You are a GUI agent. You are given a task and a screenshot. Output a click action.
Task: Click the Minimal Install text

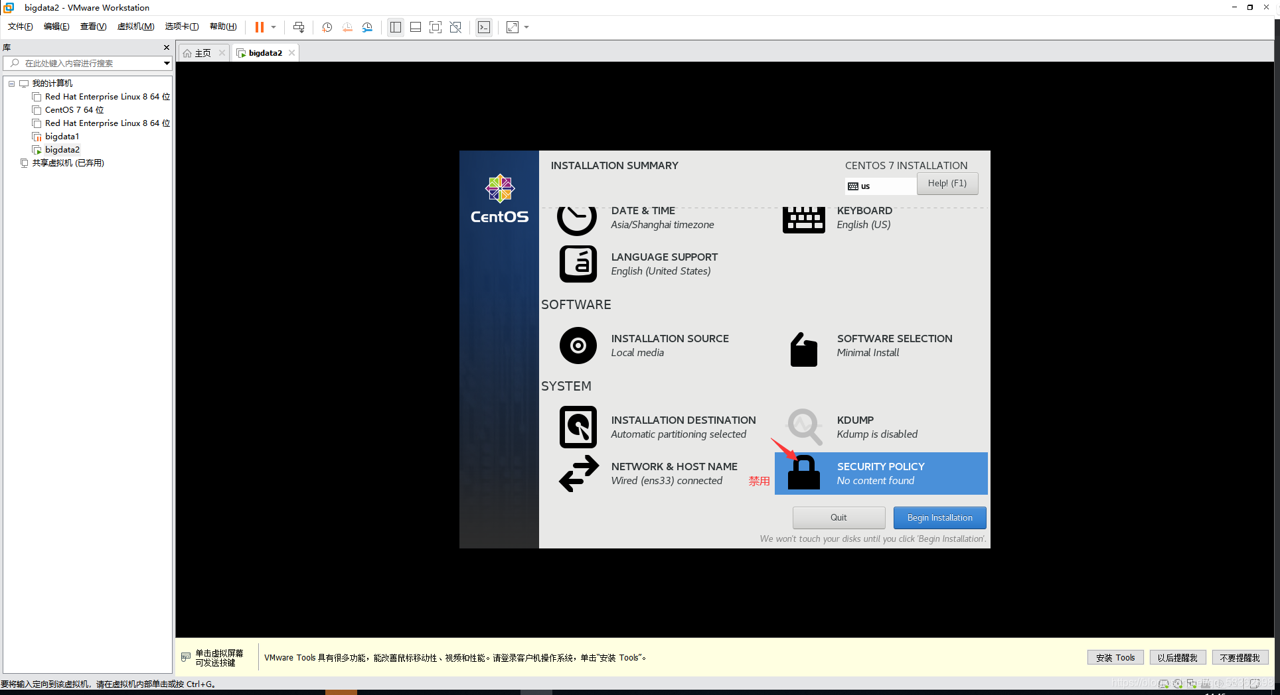click(868, 353)
